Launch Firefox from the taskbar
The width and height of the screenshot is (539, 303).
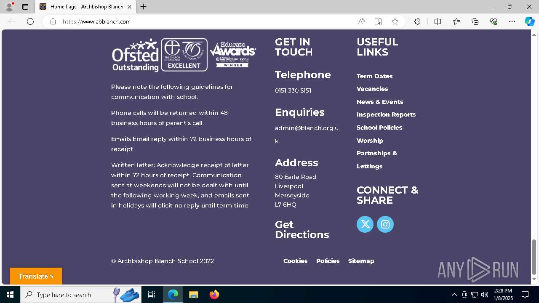tap(214, 295)
